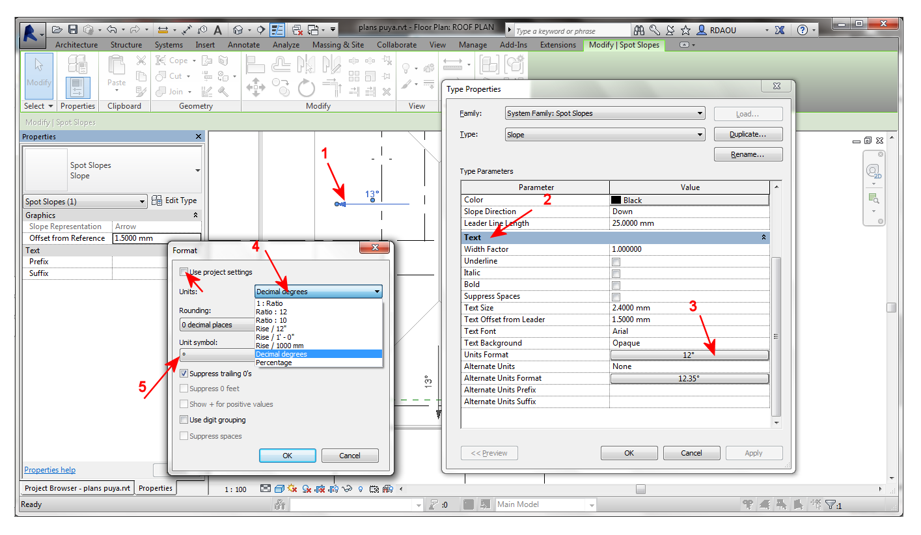
Task: Open the Family dropdown in Type Properties
Action: pyautogui.click(x=605, y=113)
